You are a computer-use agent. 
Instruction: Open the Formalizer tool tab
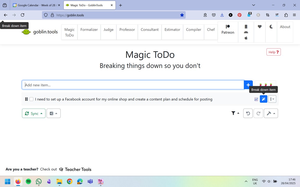coord(89,30)
